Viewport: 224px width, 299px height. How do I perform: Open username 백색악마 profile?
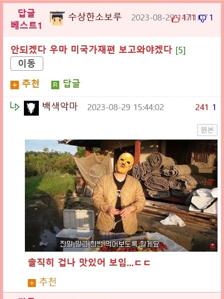[60, 107]
